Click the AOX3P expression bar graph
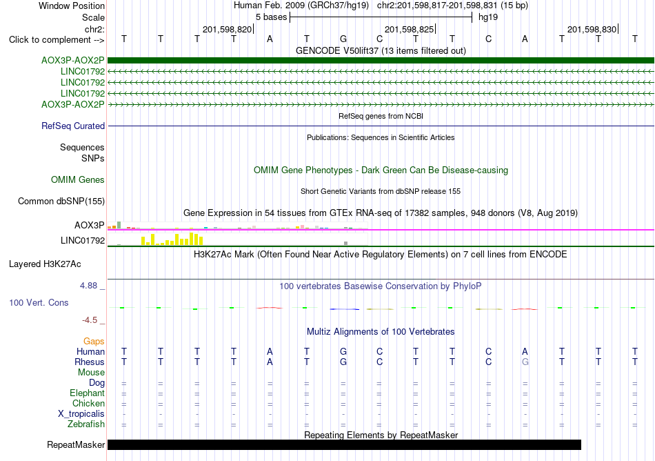The height and width of the screenshot is (461, 655). 237,226
